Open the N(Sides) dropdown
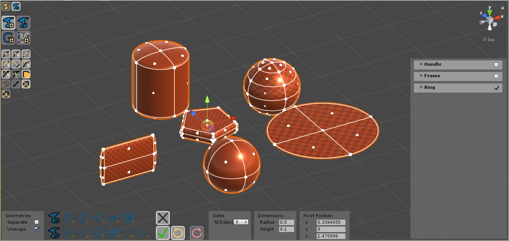Viewport: 509px width, 241px height. [x=241, y=222]
